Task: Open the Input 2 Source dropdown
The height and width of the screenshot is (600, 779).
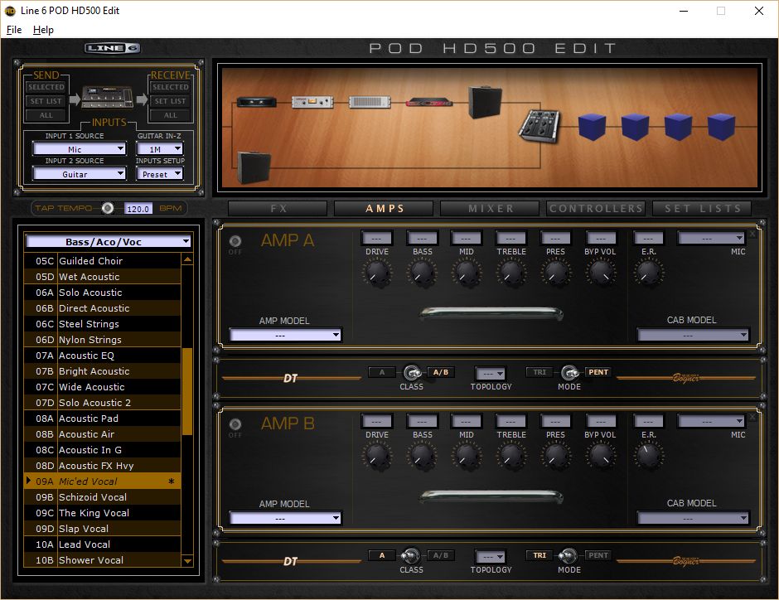Action: coord(80,174)
